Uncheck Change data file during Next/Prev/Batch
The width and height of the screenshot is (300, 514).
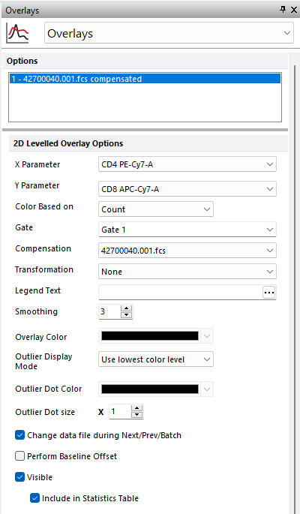coord(19,435)
